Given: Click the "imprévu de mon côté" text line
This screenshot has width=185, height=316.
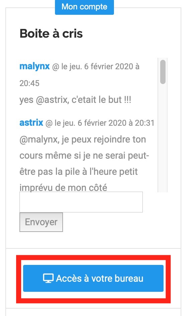Looking at the screenshot, I should click(x=63, y=188).
